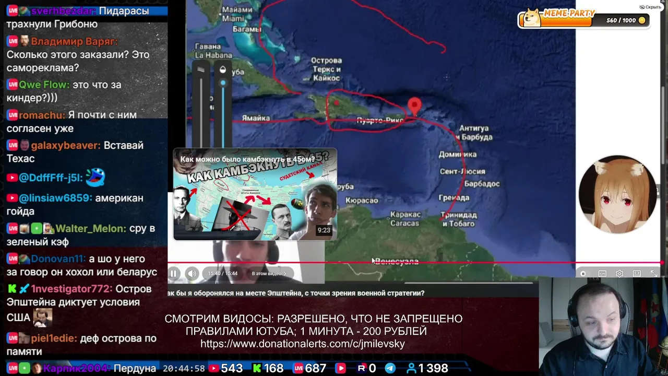Click the 'Скрыть' hide button
Image resolution: width=668 pixels, height=376 pixels.
pos(650,7)
